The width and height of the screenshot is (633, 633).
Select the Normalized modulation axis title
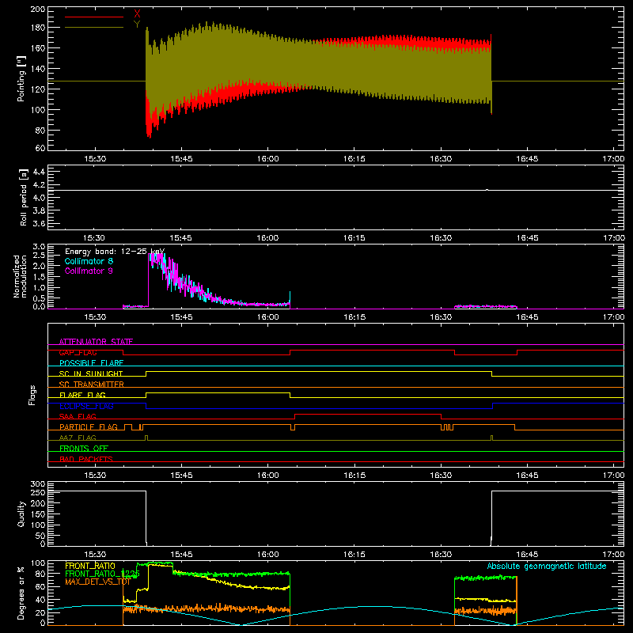[20, 276]
